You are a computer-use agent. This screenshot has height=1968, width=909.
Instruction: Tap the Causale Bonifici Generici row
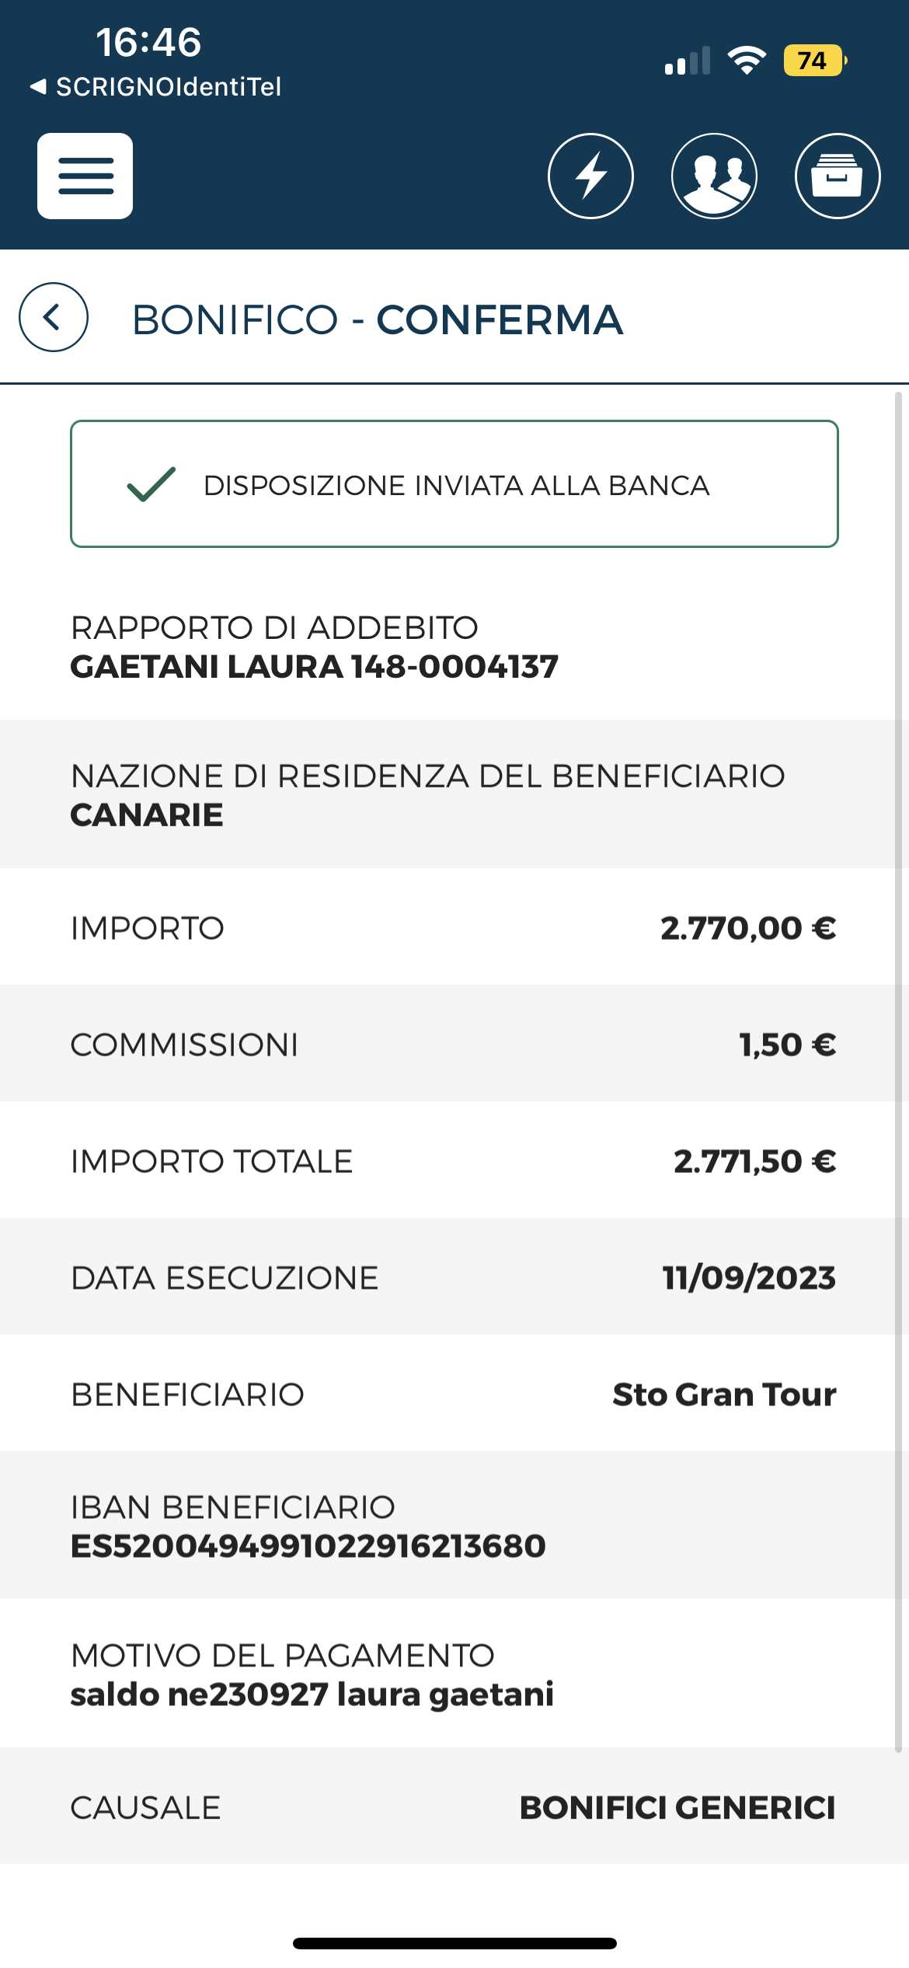coord(449,1806)
